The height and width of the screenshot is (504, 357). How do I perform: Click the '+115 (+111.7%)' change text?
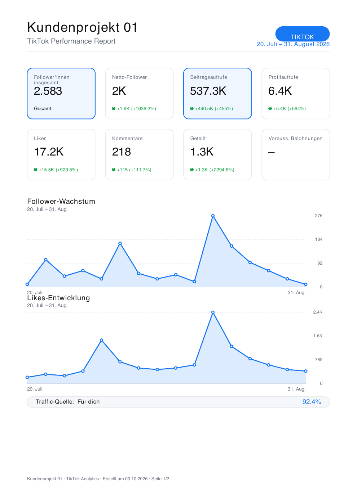tap(134, 170)
